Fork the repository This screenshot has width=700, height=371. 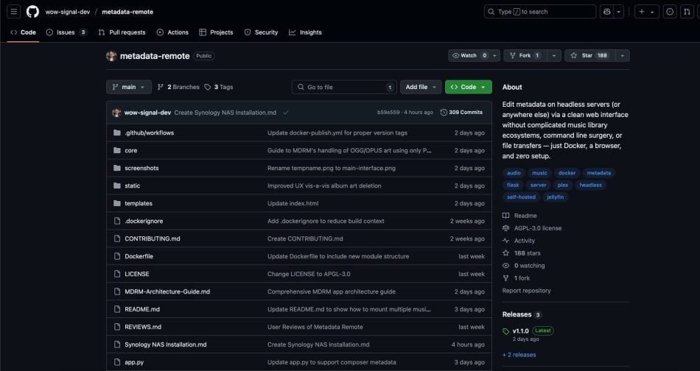522,55
